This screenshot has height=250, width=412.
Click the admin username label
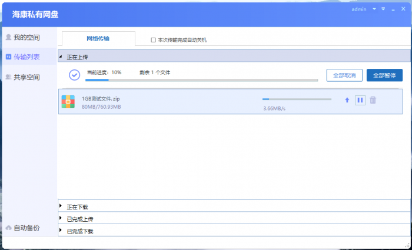click(359, 9)
